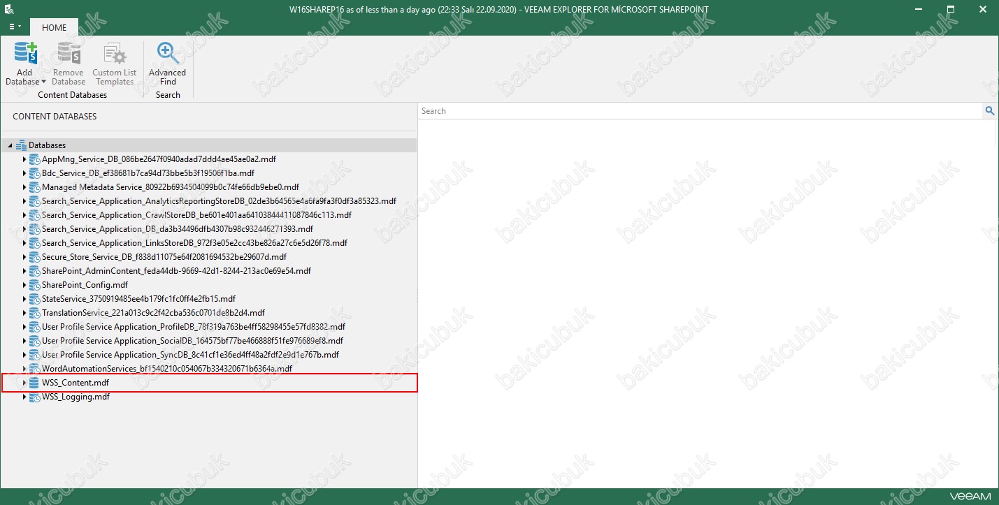Select the WordAutomationServices database label
The height and width of the screenshot is (505, 999).
(167, 369)
